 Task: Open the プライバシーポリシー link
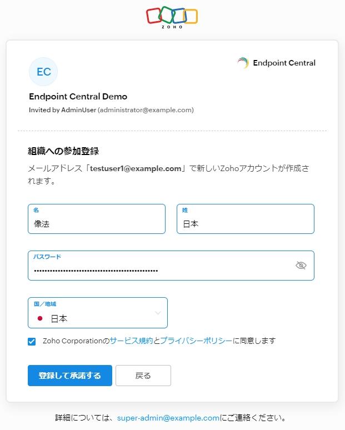pyautogui.click(x=196, y=341)
